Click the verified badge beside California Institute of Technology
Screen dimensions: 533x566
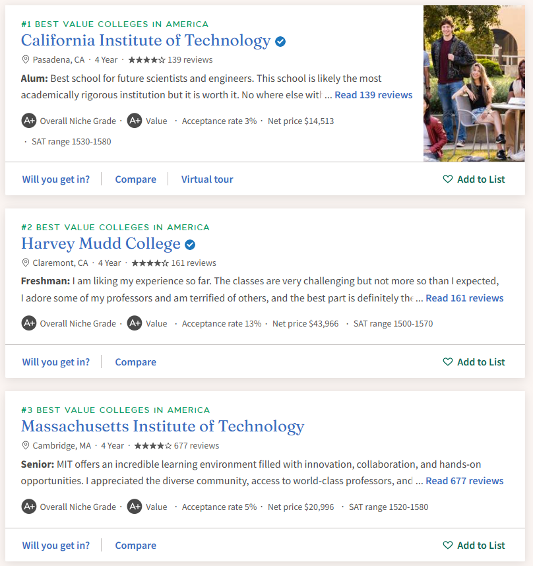(x=280, y=42)
